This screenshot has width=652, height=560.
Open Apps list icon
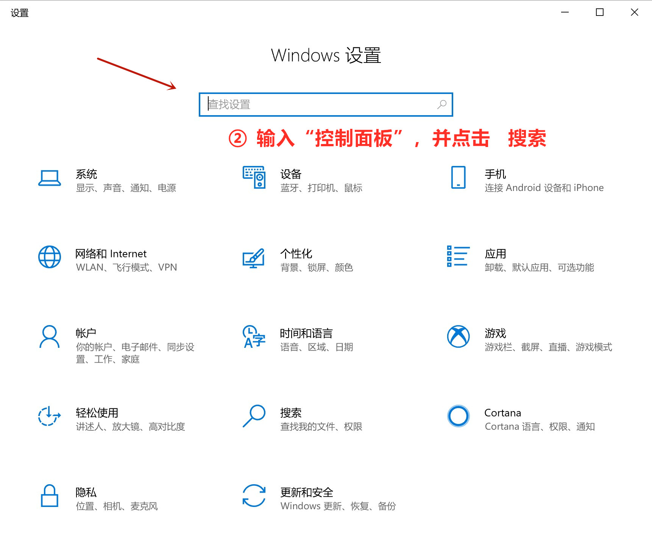[458, 256]
